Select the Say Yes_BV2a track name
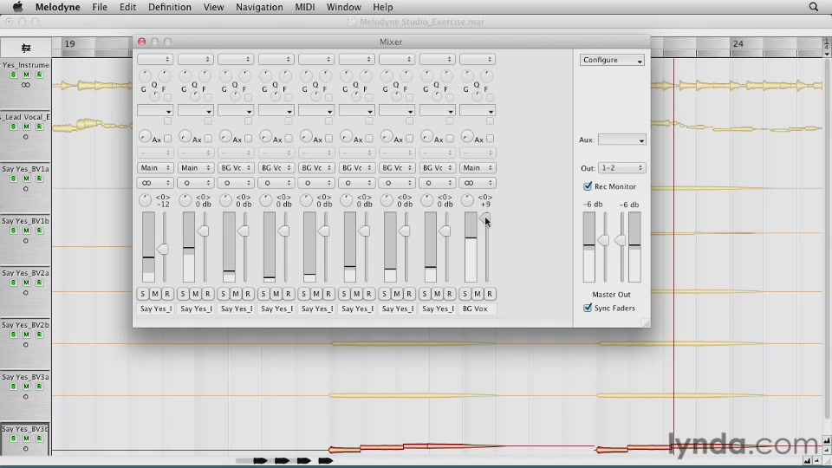Screen dimensions: 832x468 [25, 273]
